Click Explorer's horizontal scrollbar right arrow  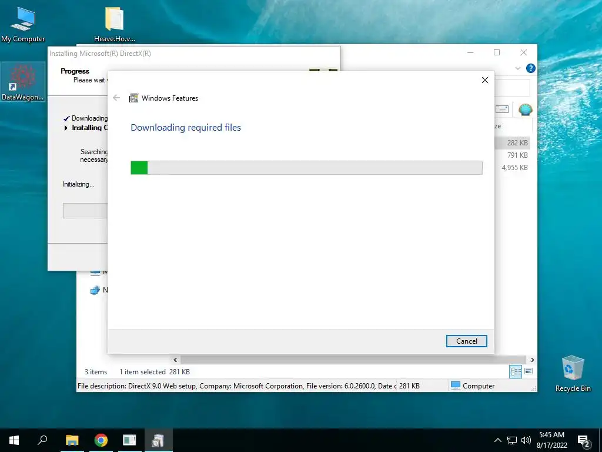click(x=532, y=360)
